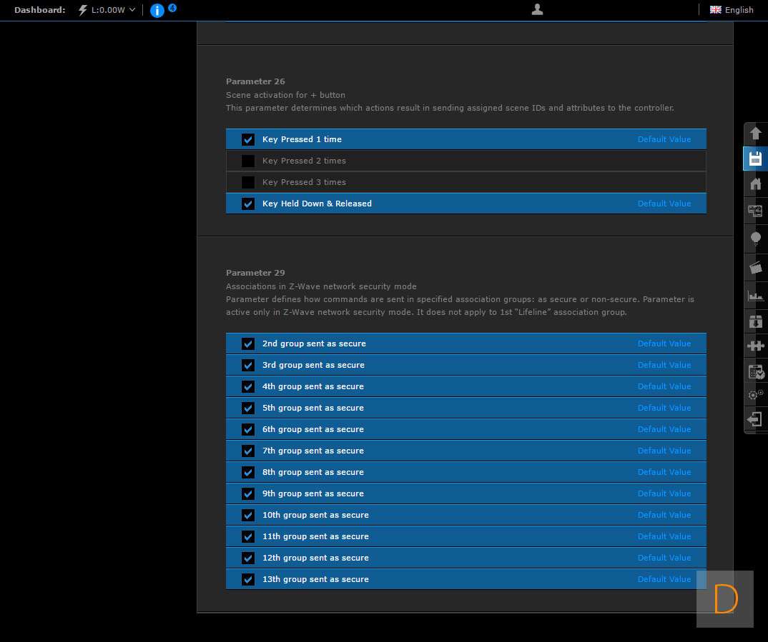
Task: Open the energy chart icon in sidebar
Action: click(x=755, y=295)
